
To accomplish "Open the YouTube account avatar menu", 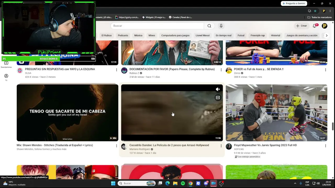I will pos(325,26).
